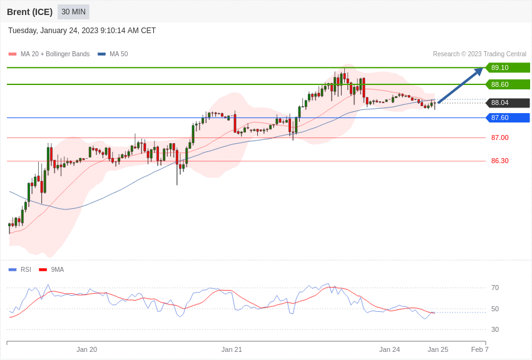Click the RSI 30 level label

[495, 329]
